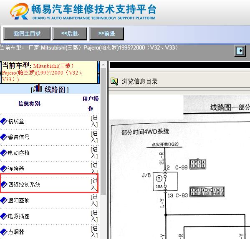Click blue book icon beside 接线盒

click(4, 121)
